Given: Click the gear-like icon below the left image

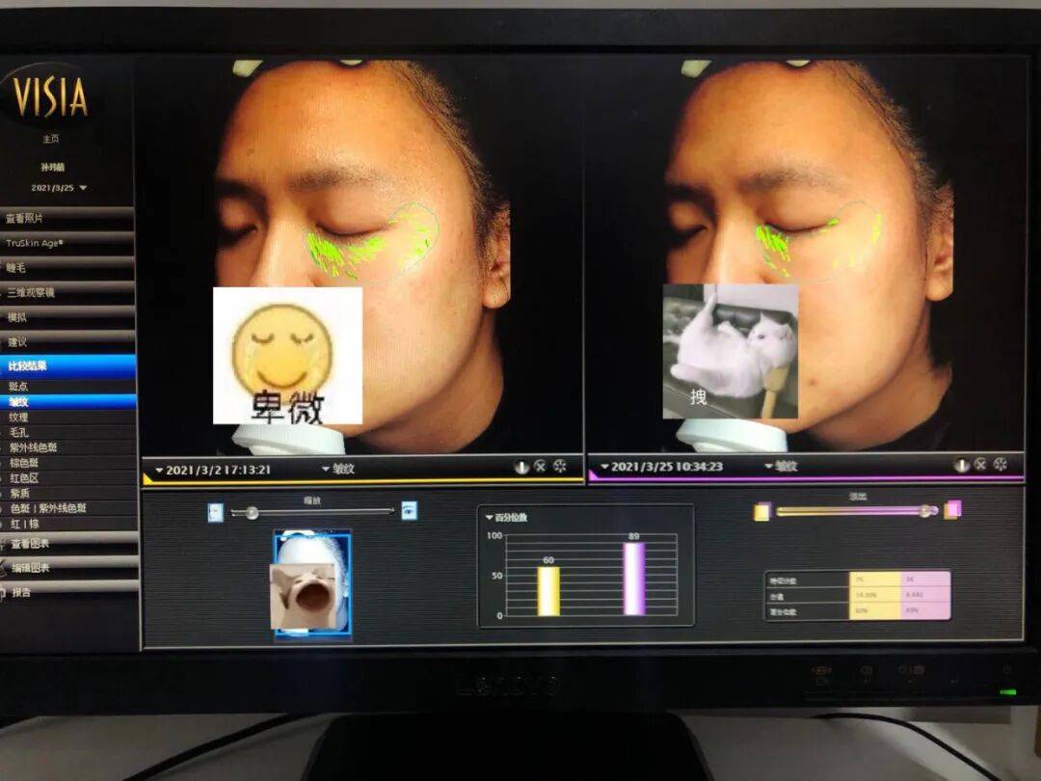Looking at the screenshot, I should pos(560,467).
